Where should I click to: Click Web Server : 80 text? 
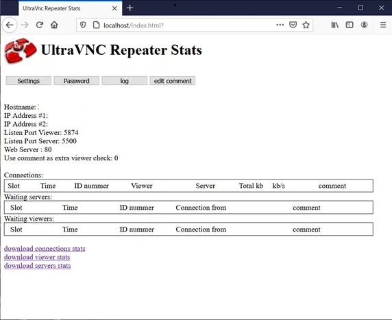click(x=28, y=149)
